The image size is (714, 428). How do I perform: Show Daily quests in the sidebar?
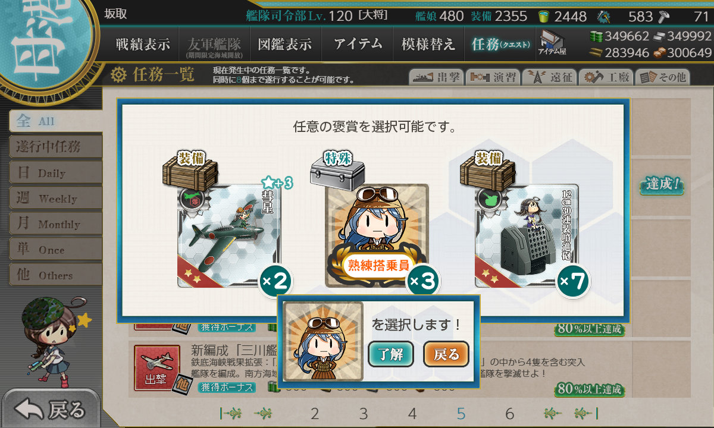[x=55, y=173]
